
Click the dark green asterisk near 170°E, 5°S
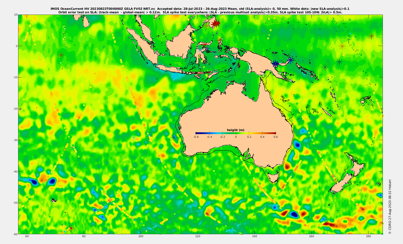pos(339,62)
